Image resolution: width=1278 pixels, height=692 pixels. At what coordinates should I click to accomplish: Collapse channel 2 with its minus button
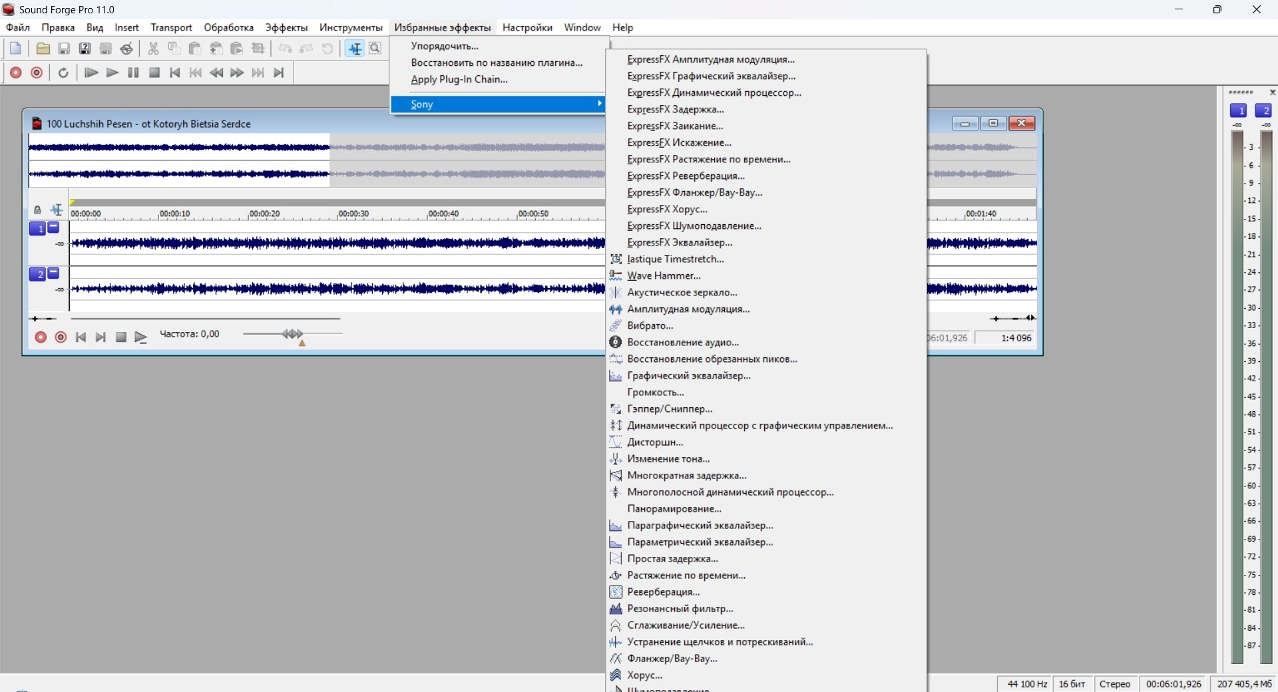[54, 273]
